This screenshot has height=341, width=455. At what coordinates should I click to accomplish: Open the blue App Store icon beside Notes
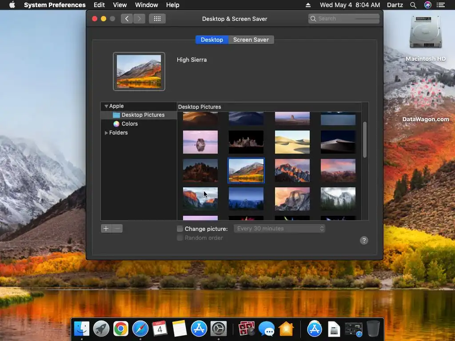coord(199,329)
